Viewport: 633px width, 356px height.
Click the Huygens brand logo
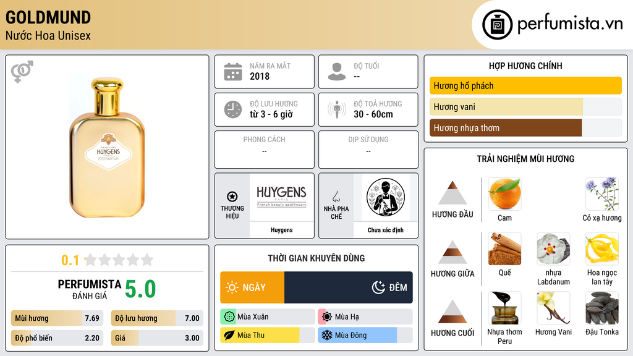[x=281, y=197]
